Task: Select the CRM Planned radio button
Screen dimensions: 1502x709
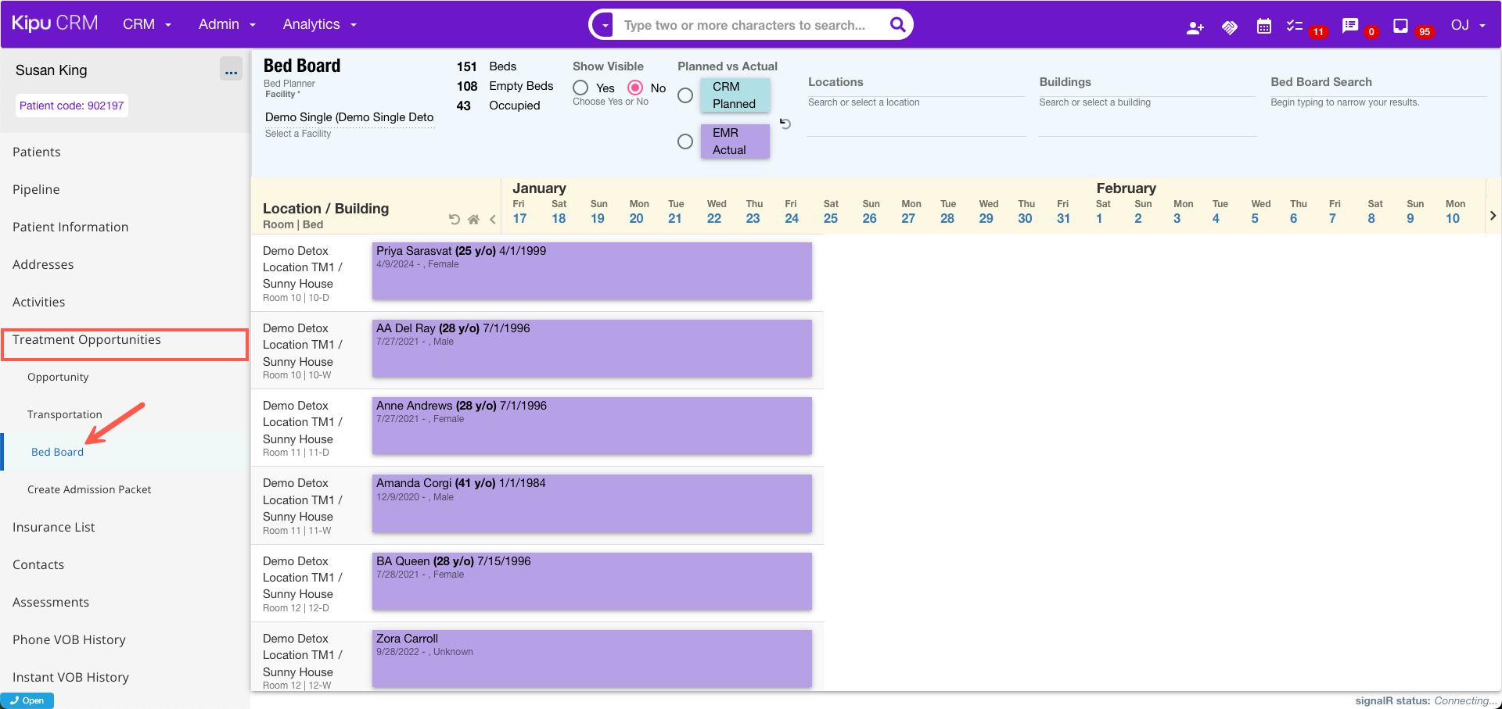Action: click(685, 95)
